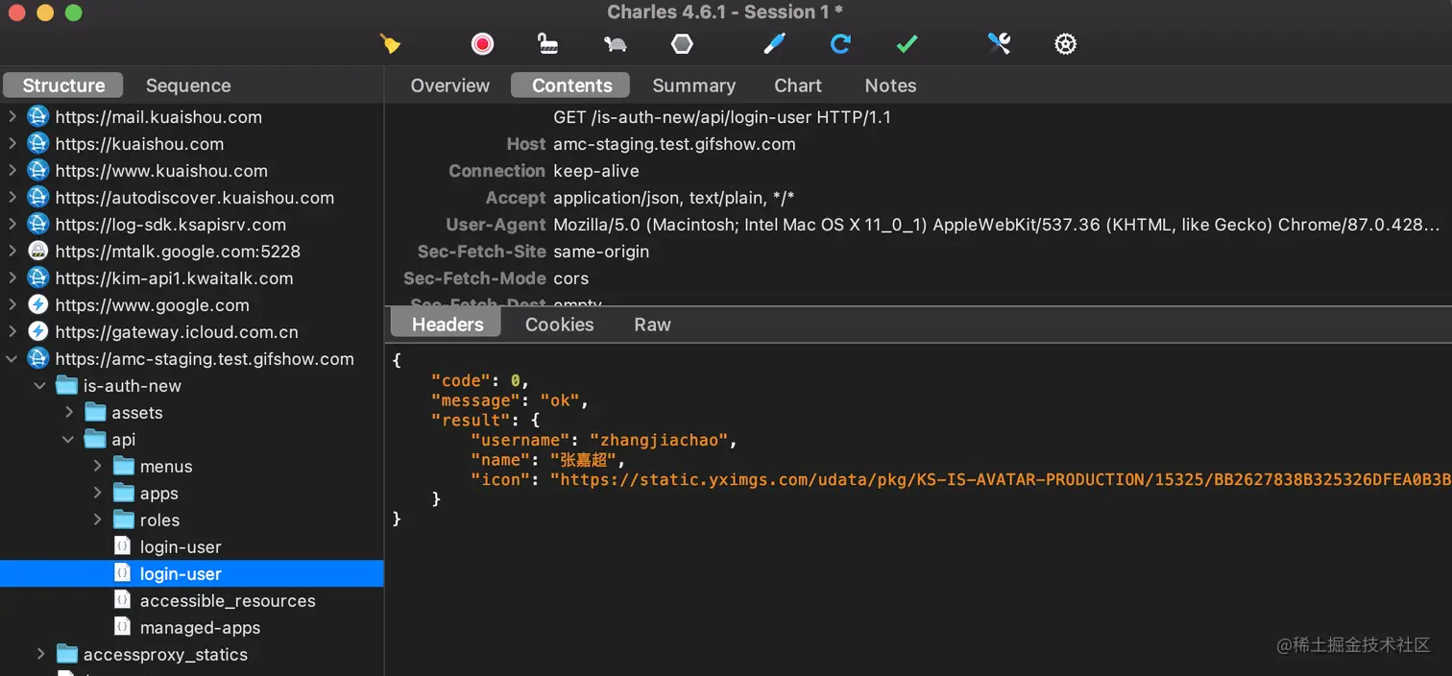Toggle SSL Proxying padlock icon

click(547, 43)
